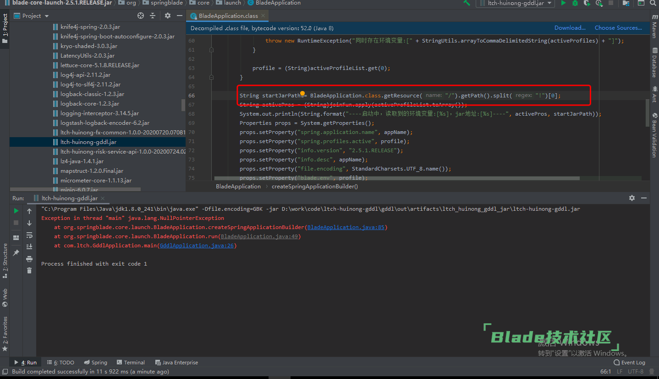Open the Database sidebar panel
659x379 pixels.
tap(654, 62)
